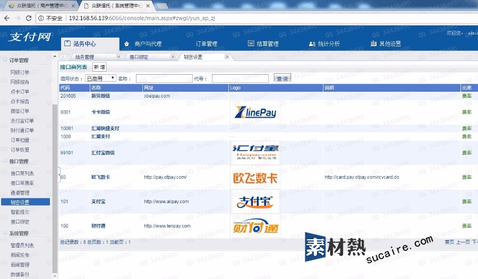Open 新闻发布 in the sidebar
This screenshot has height=279, width=478.
20,255
